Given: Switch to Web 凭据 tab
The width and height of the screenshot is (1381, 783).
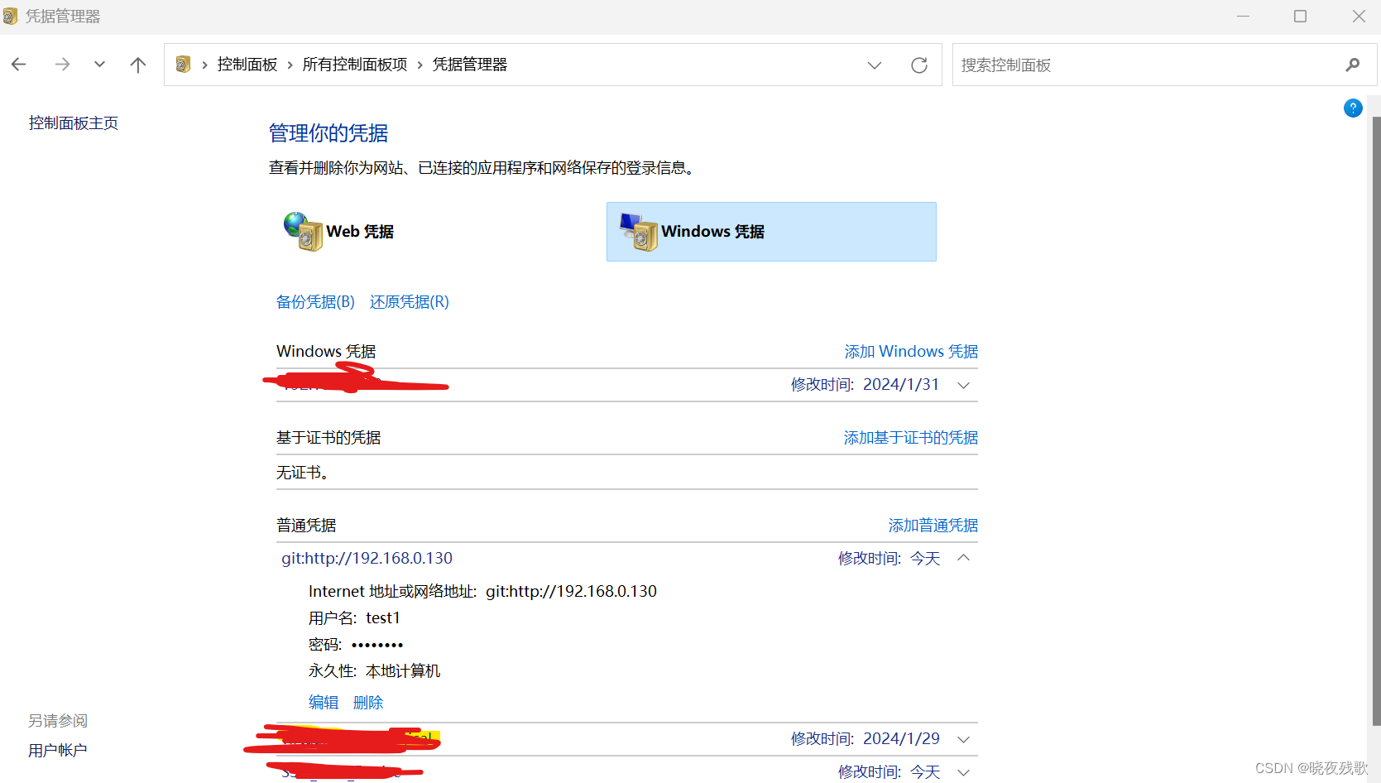Looking at the screenshot, I should [360, 232].
